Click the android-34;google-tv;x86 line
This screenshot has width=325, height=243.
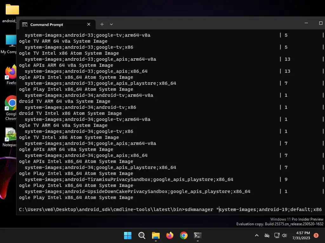pos(79,131)
